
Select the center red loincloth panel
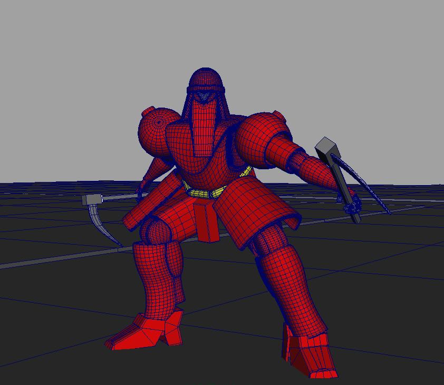pos(206,222)
